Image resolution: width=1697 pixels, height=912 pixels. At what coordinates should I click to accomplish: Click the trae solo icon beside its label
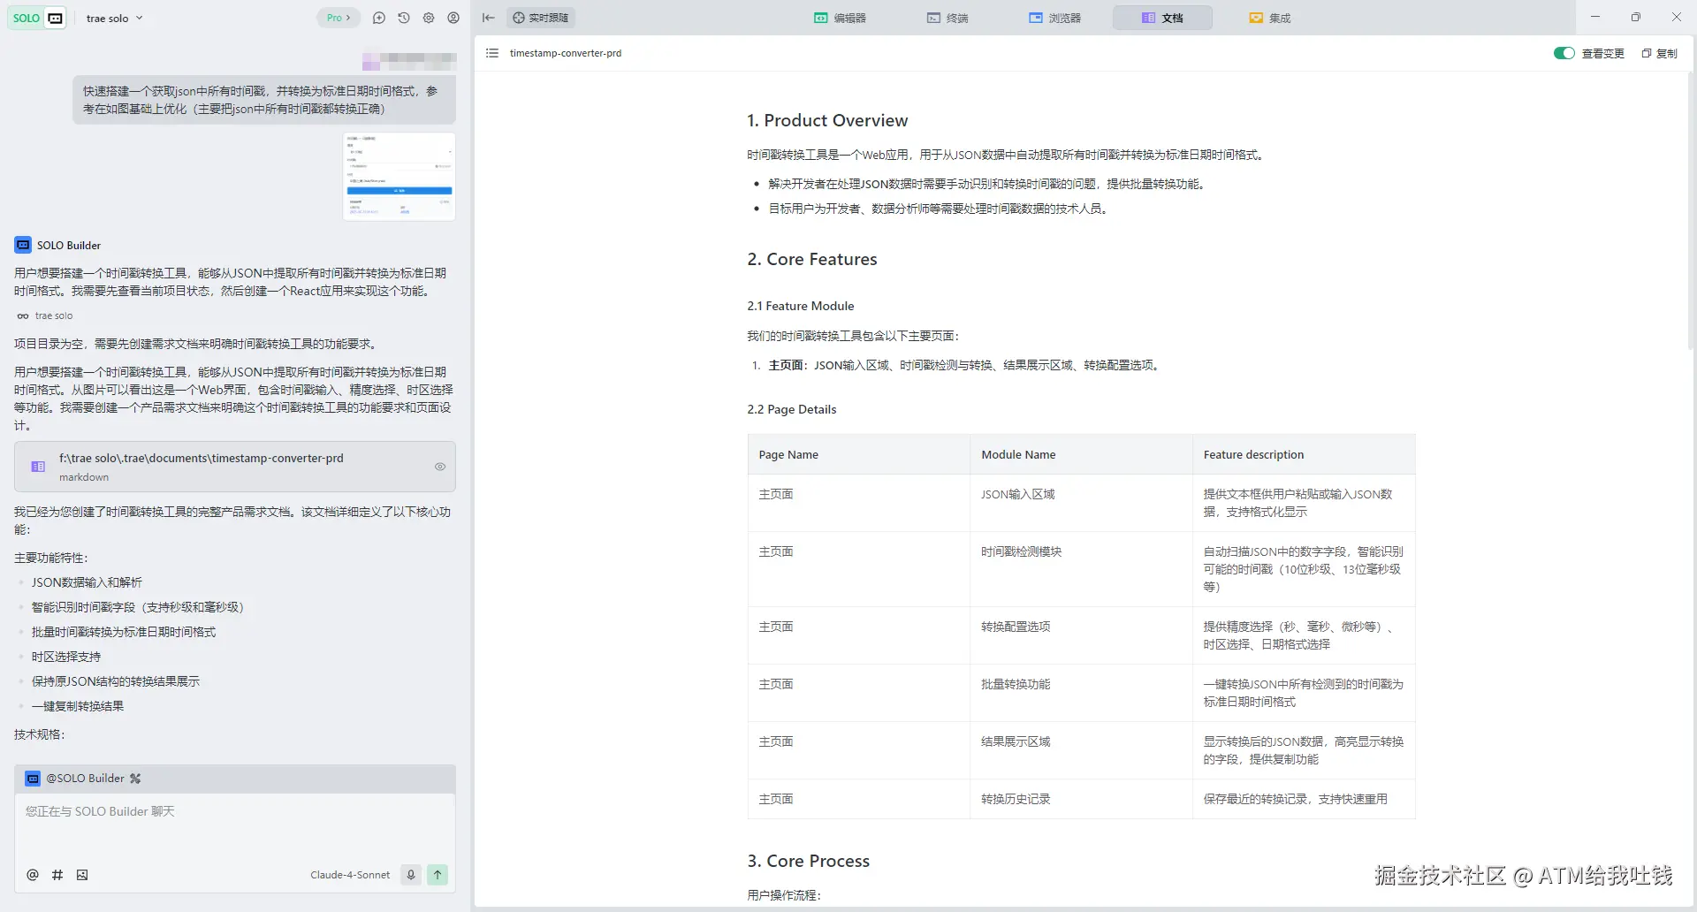[23, 315]
